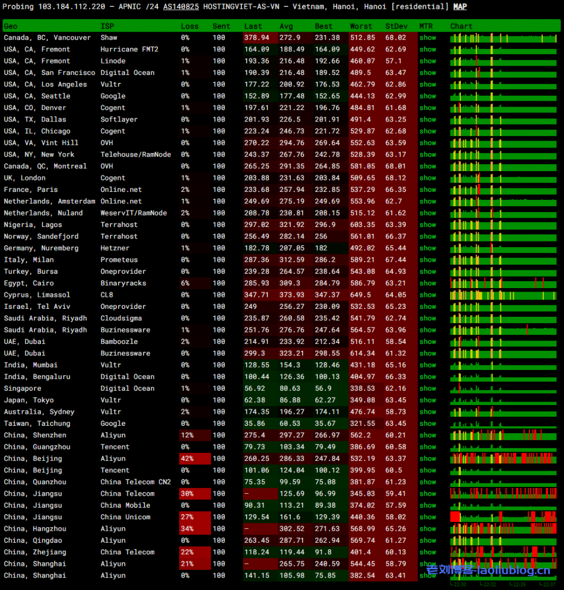The image size is (564, 590).
Task: Show MTR for Taiwan Taichung Google
Action: pyautogui.click(x=427, y=423)
